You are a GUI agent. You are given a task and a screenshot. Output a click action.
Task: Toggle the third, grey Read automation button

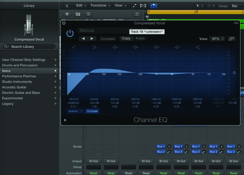pyautogui.click(x=129, y=173)
